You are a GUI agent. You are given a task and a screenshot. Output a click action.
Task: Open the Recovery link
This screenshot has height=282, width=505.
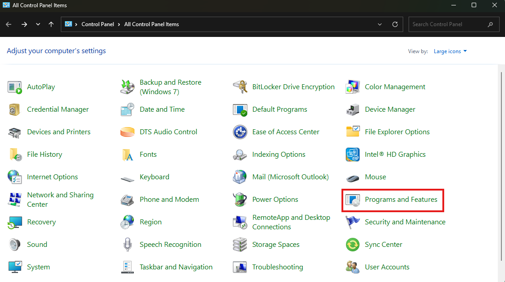41,222
